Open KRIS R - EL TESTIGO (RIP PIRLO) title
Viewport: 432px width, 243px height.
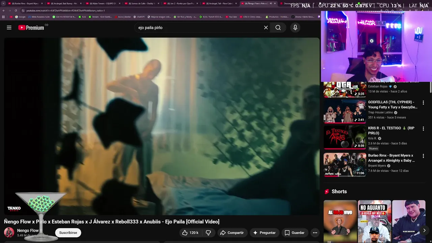click(x=391, y=131)
